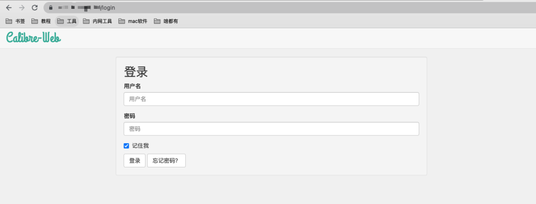Click the padlock icon in address bar
The image size is (536, 204).
(51, 7)
